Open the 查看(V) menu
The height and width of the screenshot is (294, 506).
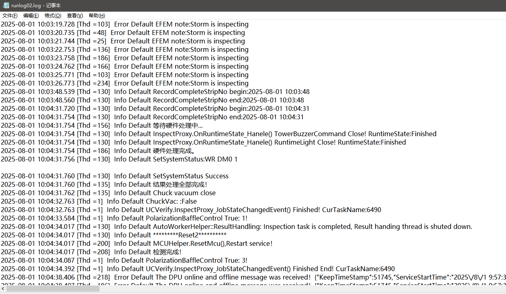75,16
